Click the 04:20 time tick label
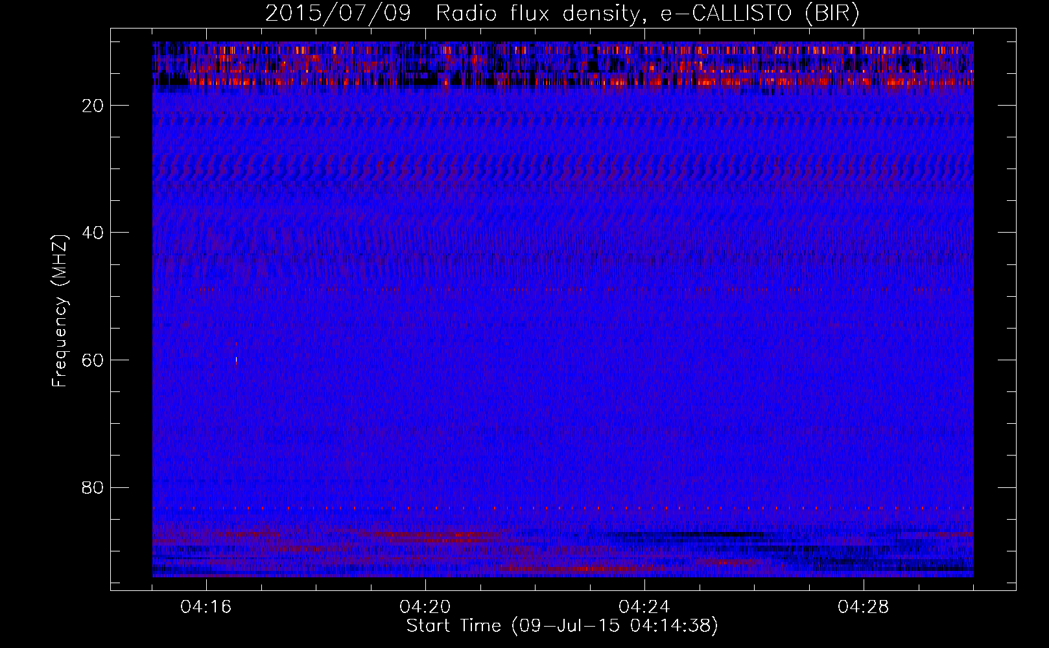The height and width of the screenshot is (648, 1049). click(425, 607)
